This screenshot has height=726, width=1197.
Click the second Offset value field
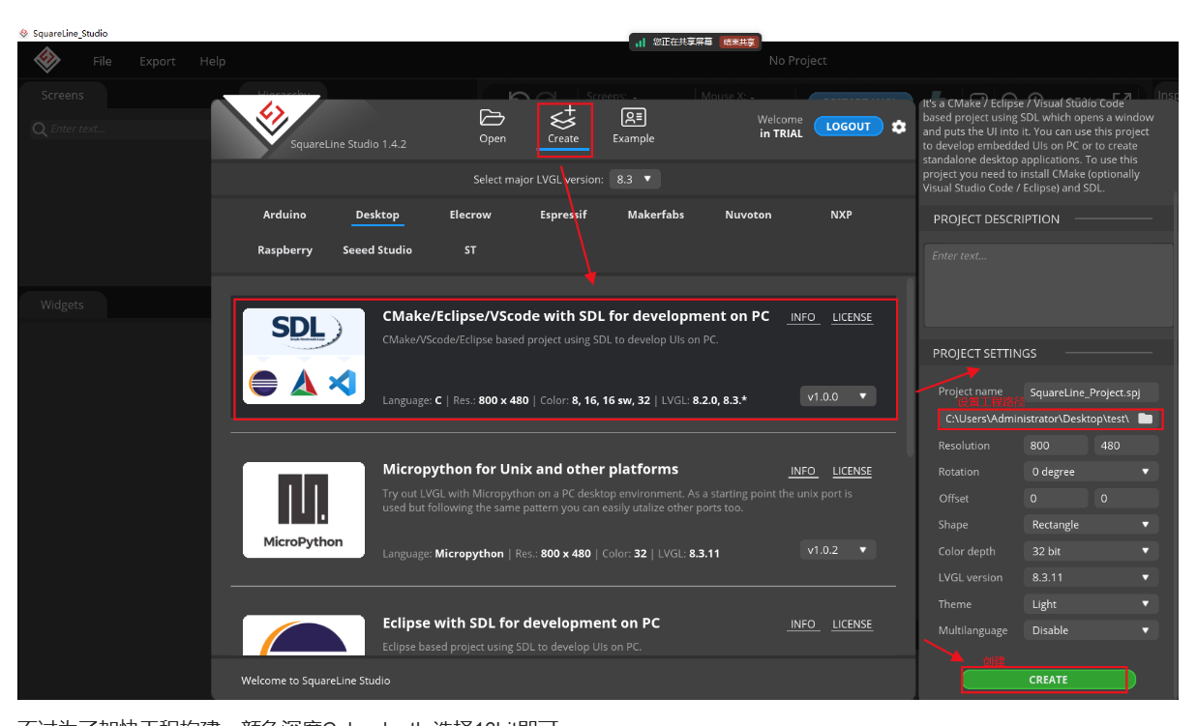pyautogui.click(x=1126, y=498)
